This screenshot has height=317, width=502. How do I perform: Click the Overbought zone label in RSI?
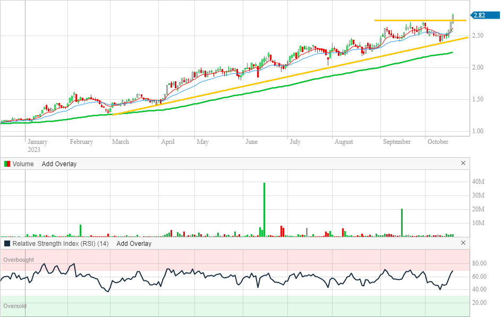(x=19, y=260)
